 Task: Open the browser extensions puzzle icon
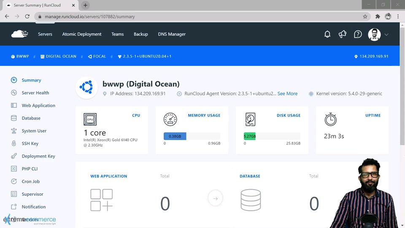tap(378, 16)
